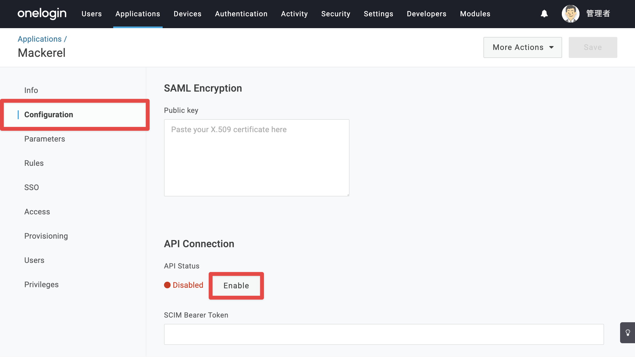Follow the Applications breadcrumb link
635x357 pixels.
point(40,39)
